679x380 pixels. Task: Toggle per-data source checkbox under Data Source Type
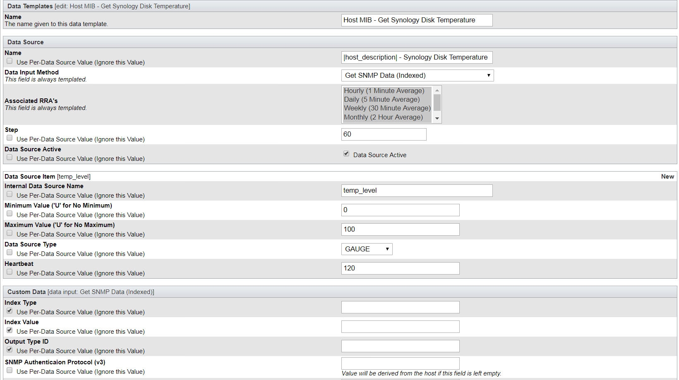(10, 253)
